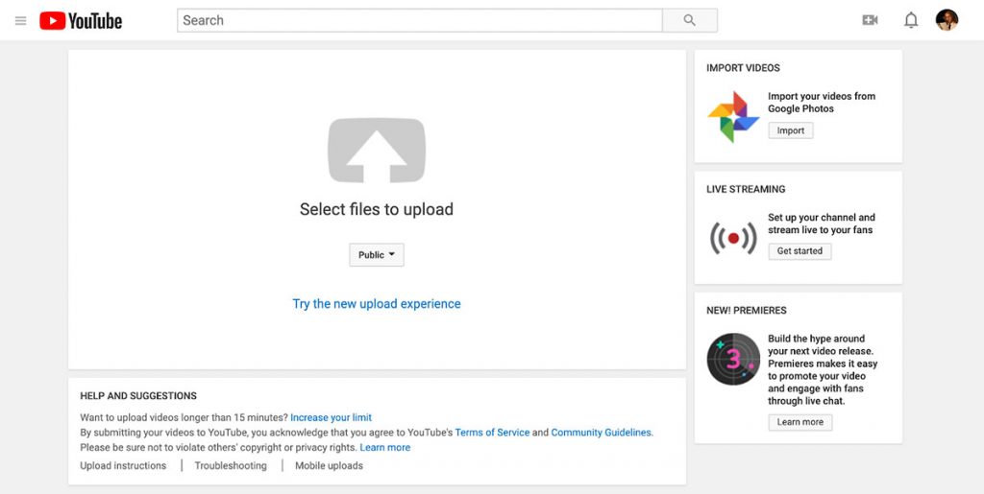Click the Premieres countdown icon
984x494 pixels.
click(733, 360)
